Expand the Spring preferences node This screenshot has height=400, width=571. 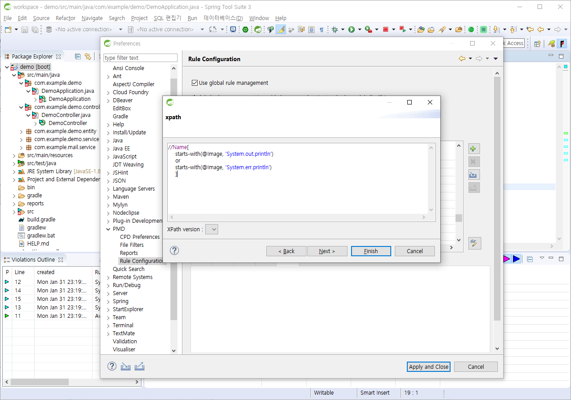[108, 301]
